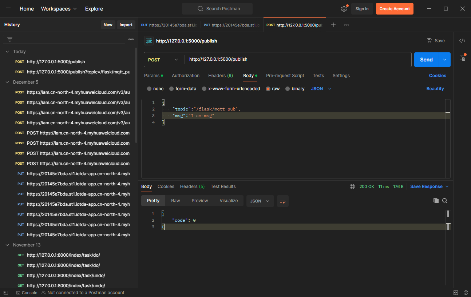The width and height of the screenshot is (471, 297).
Task: Click the Beautify link
Action: (435, 89)
